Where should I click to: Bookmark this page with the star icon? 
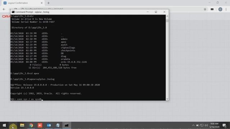pos(205,9)
